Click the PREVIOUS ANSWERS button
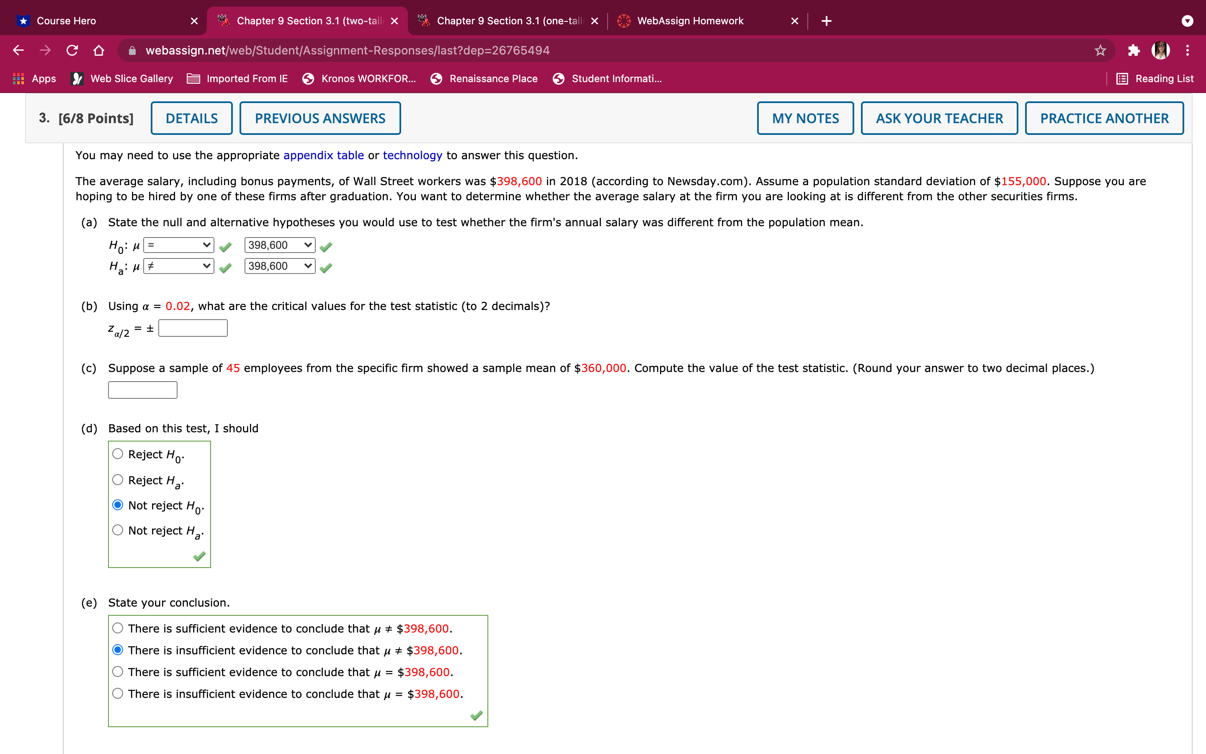This screenshot has height=754, width=1206. coord(320,118)
